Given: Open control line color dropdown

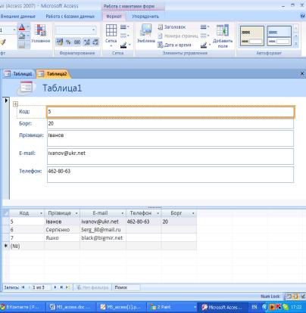Looking at the screenshot, I should coord(205,45).
